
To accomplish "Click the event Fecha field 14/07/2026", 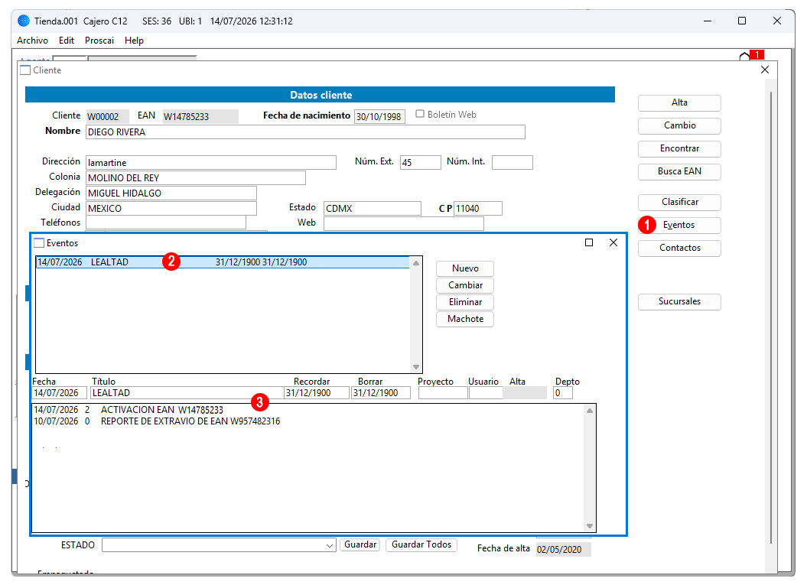I will click(x=59, y=393).
